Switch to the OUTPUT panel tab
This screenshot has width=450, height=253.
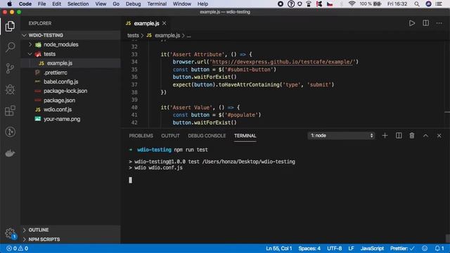(x=170, y=136)
